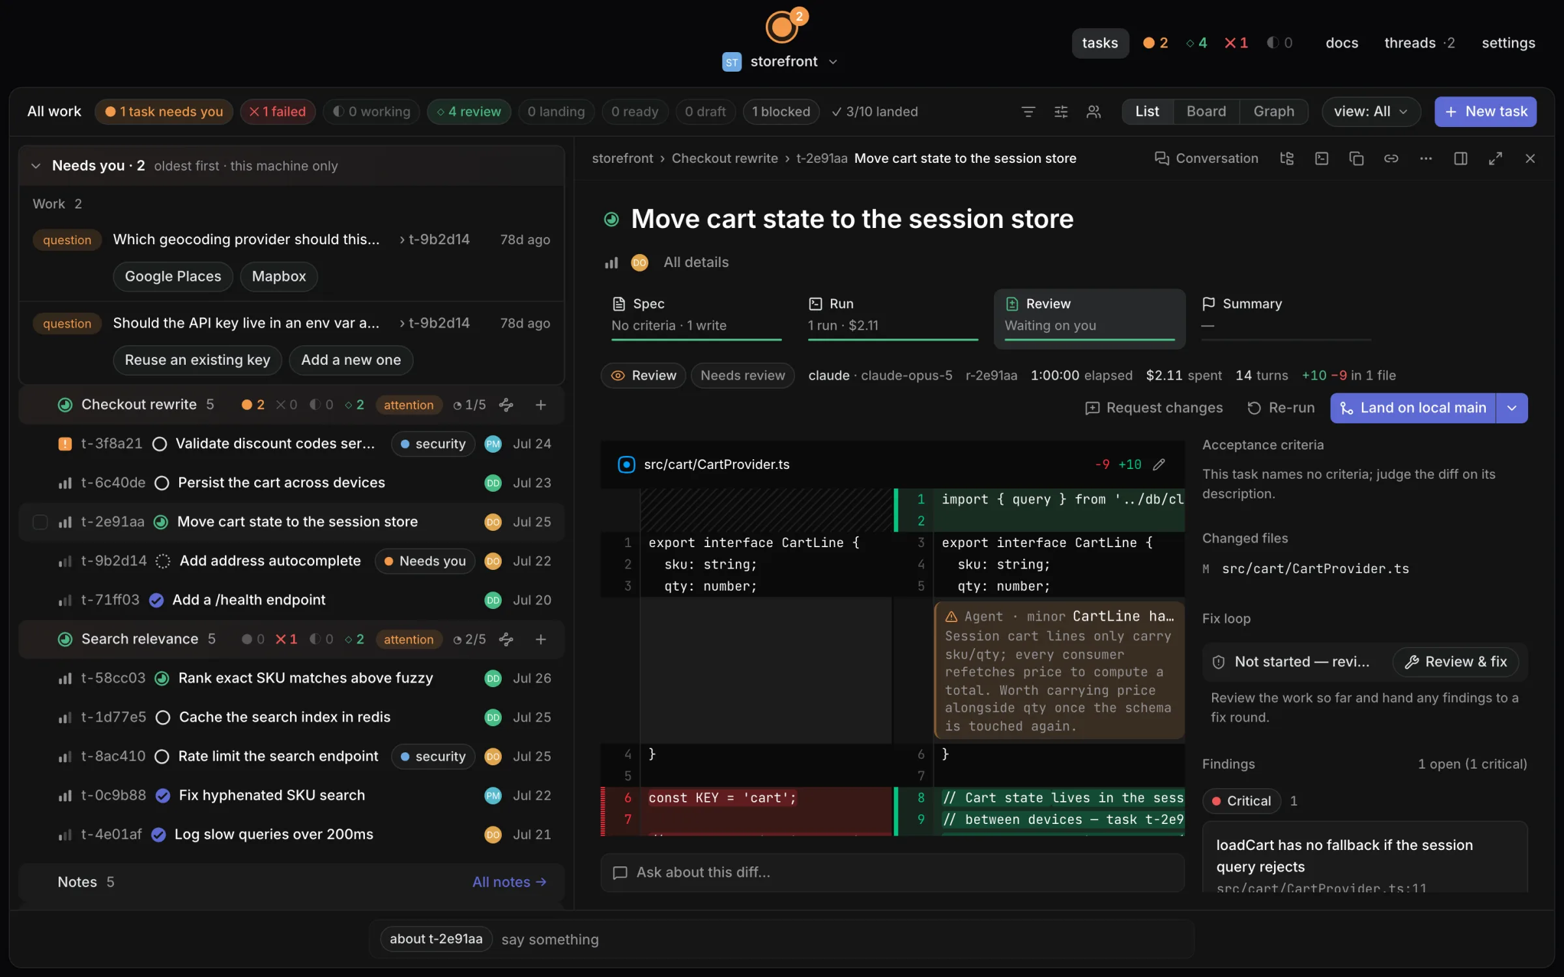This screenshot has height=977, width=1564.
Task: Open the 'view: All' dropdown
Action: [x=1370, y=112]
